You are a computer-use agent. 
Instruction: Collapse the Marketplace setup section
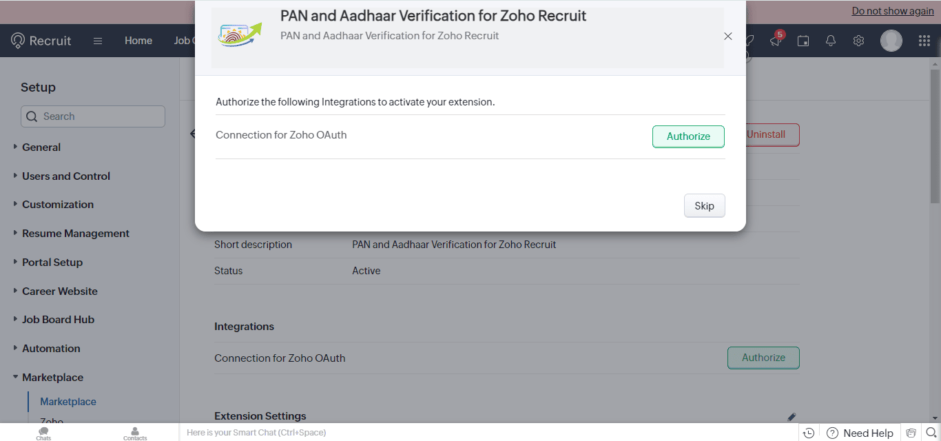pyautogui.click(x=52, y=377)
